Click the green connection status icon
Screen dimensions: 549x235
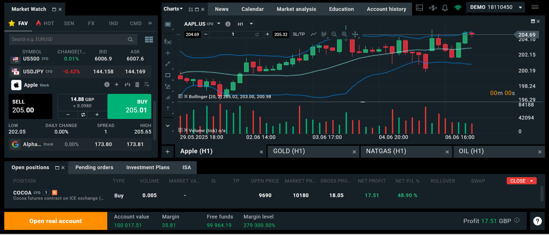tap(458, 8)
